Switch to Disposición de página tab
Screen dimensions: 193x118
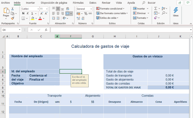point(54,3)
